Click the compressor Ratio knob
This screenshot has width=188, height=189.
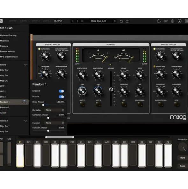point(140,75)
